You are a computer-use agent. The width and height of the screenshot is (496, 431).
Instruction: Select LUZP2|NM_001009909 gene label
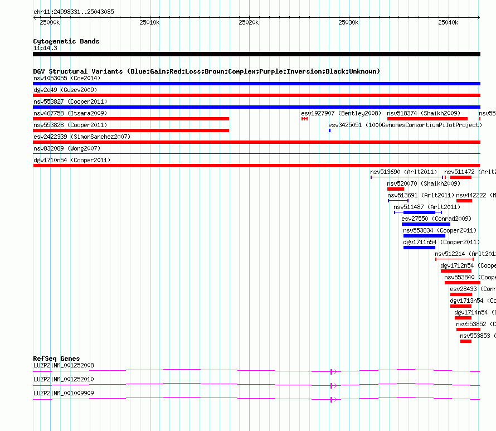[64, 393]
